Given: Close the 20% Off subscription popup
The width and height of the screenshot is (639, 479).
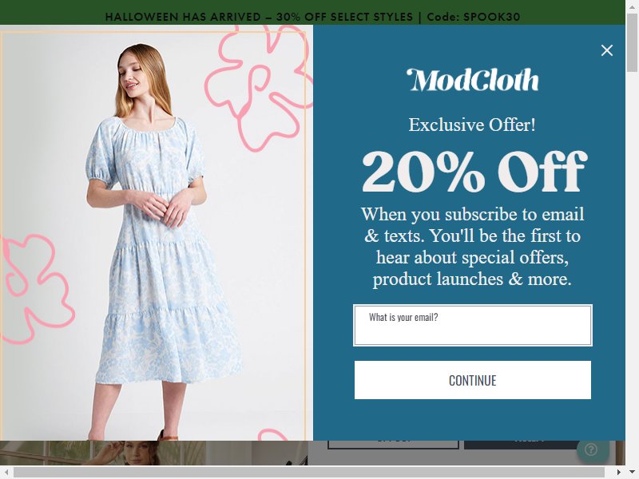Looking at the screenshot, I should [607, 50].
